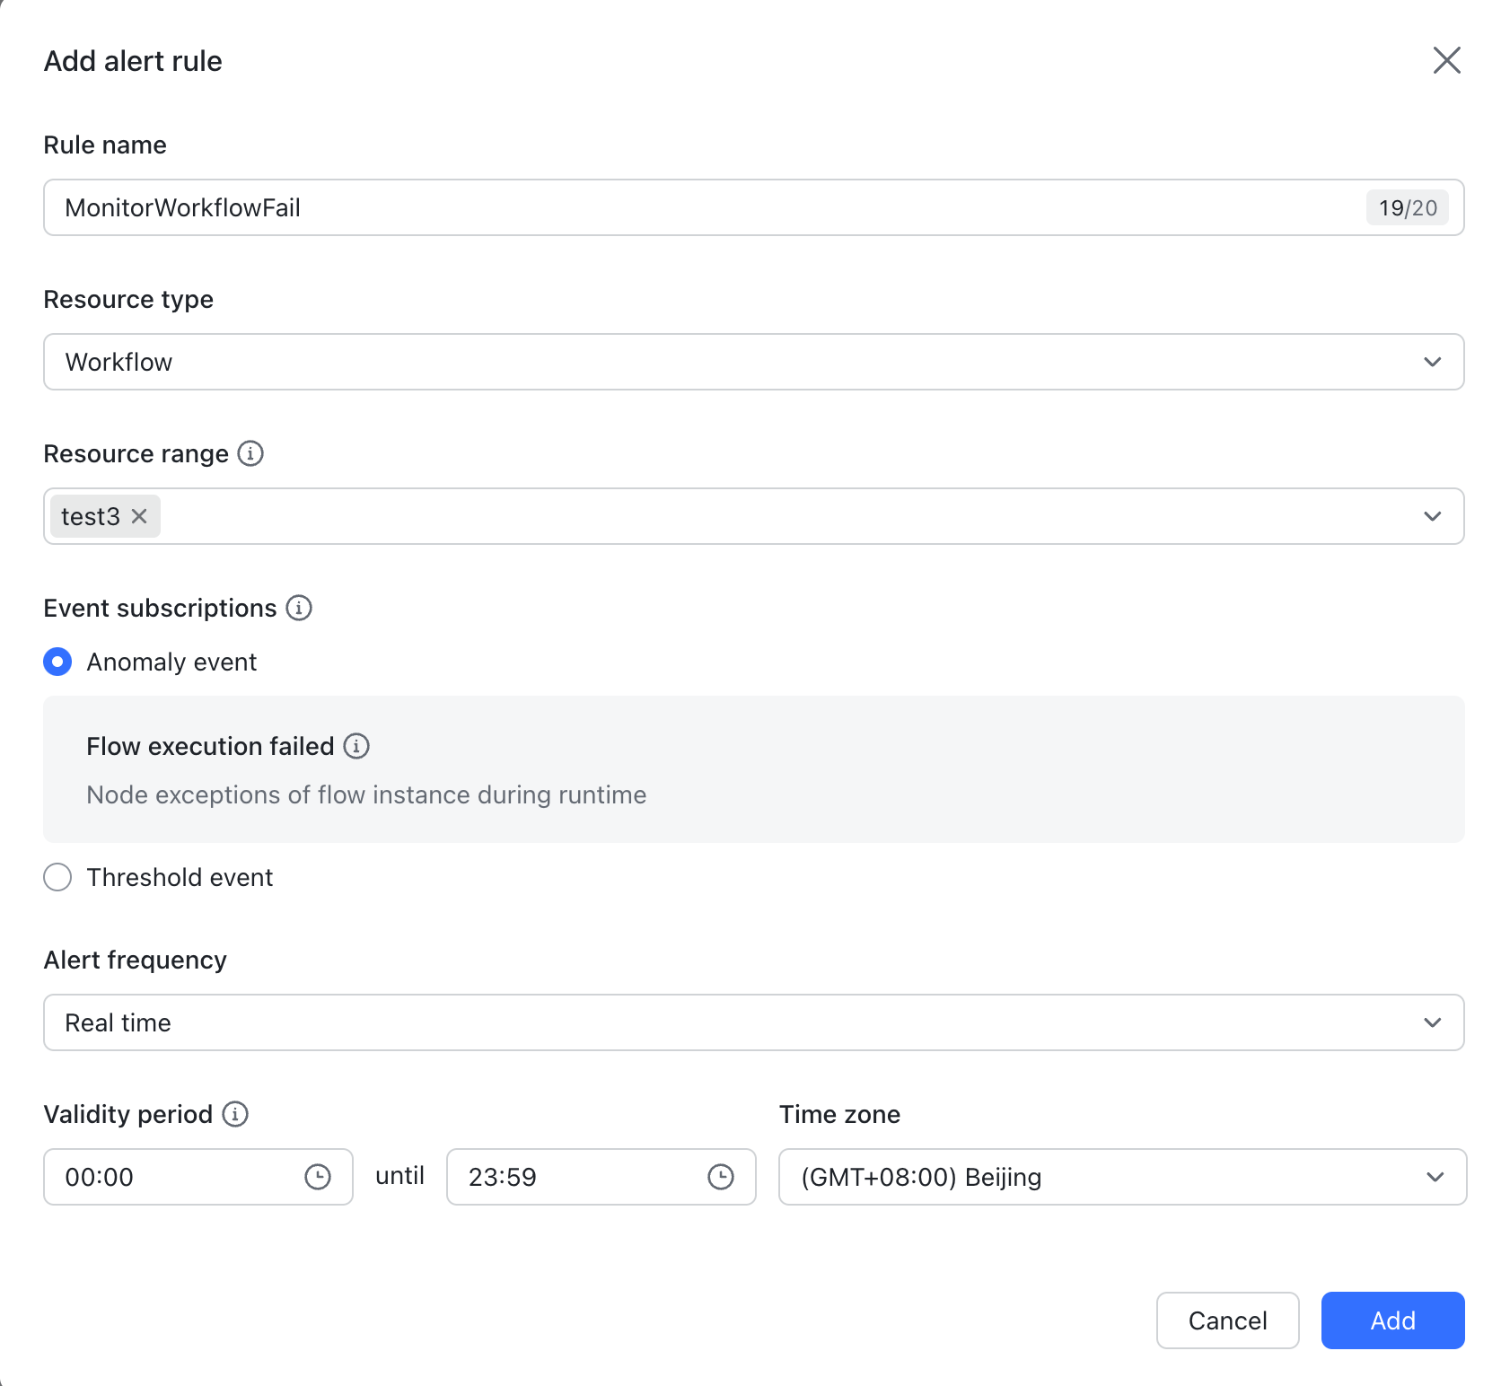Click info icon beside Flow execution failed
This screenshot has height=1386, width=1501.
point(356,746)
